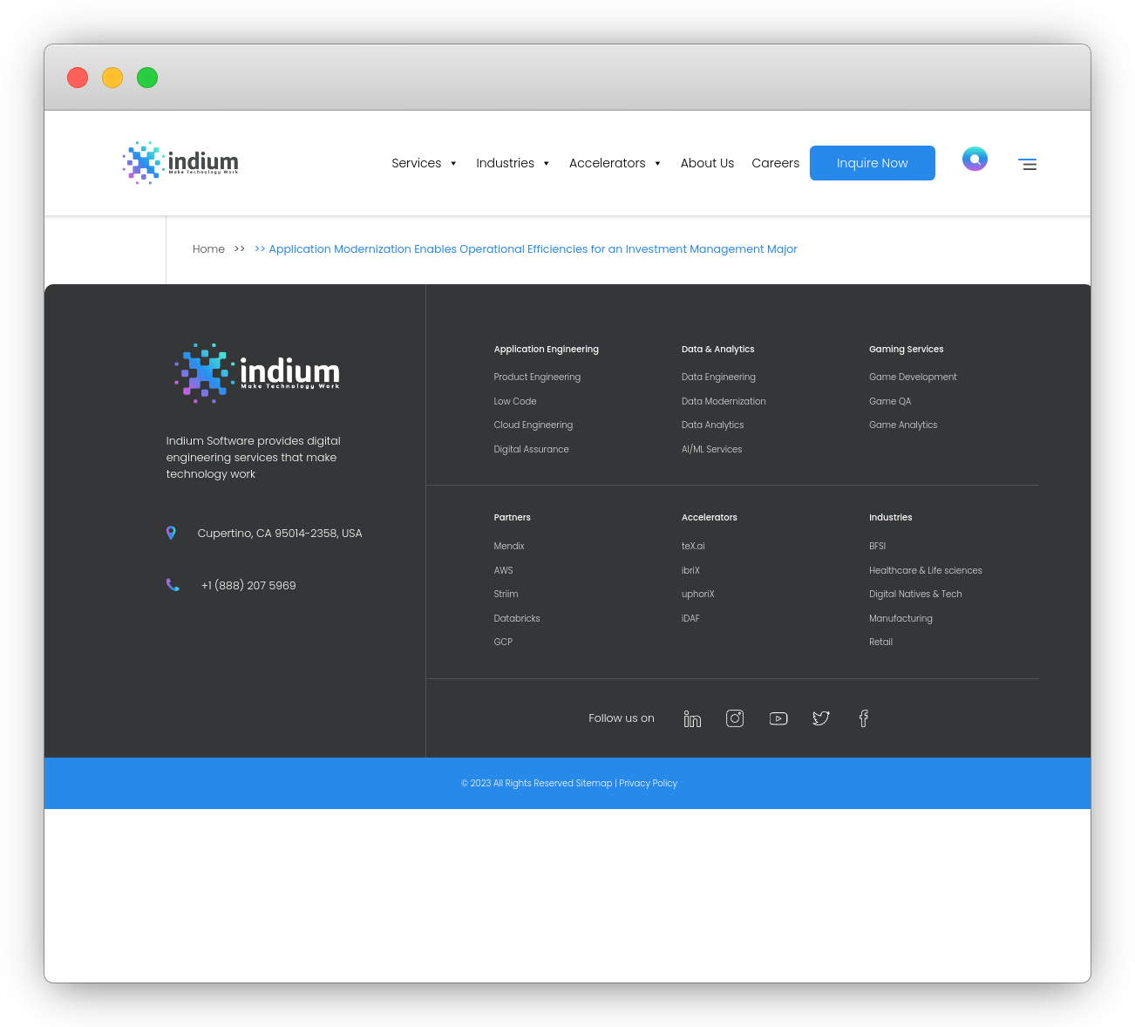This screenshot has height=1027, width=1135.
Task: Click the Indium logo in the header
Action: 180,162
